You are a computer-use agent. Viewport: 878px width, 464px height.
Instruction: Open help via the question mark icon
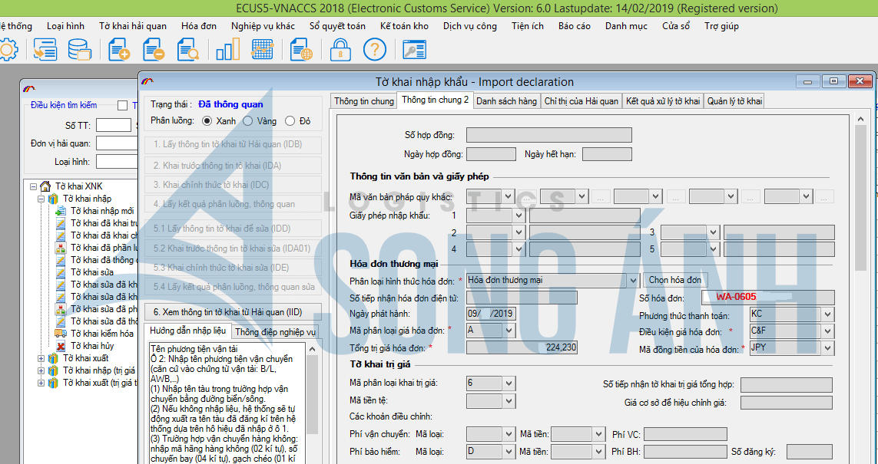375,51
